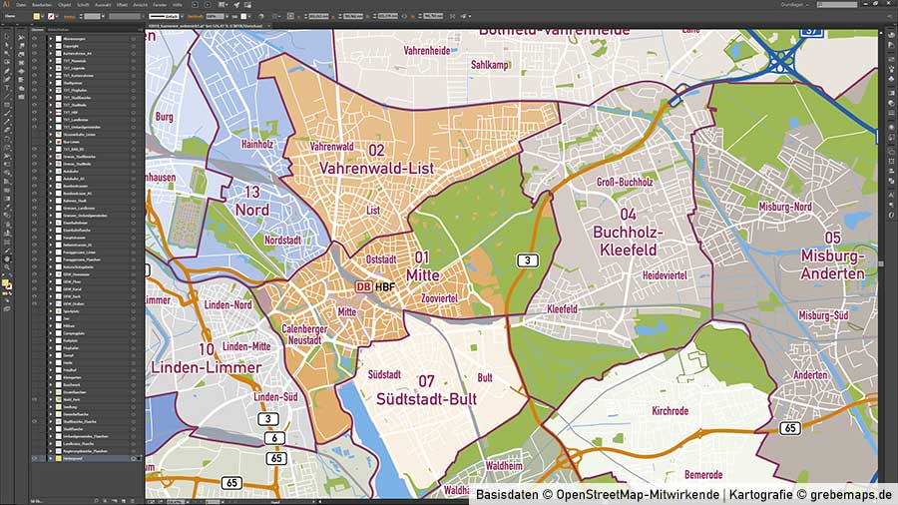Click the Make Clipping Mask button

[x=106, y=500]
